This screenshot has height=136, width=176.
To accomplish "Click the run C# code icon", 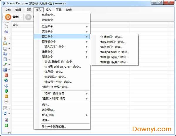I will pos(6,101).
